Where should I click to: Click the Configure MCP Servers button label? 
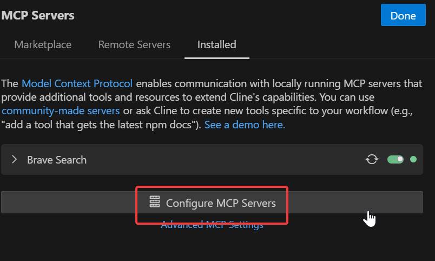221,203
